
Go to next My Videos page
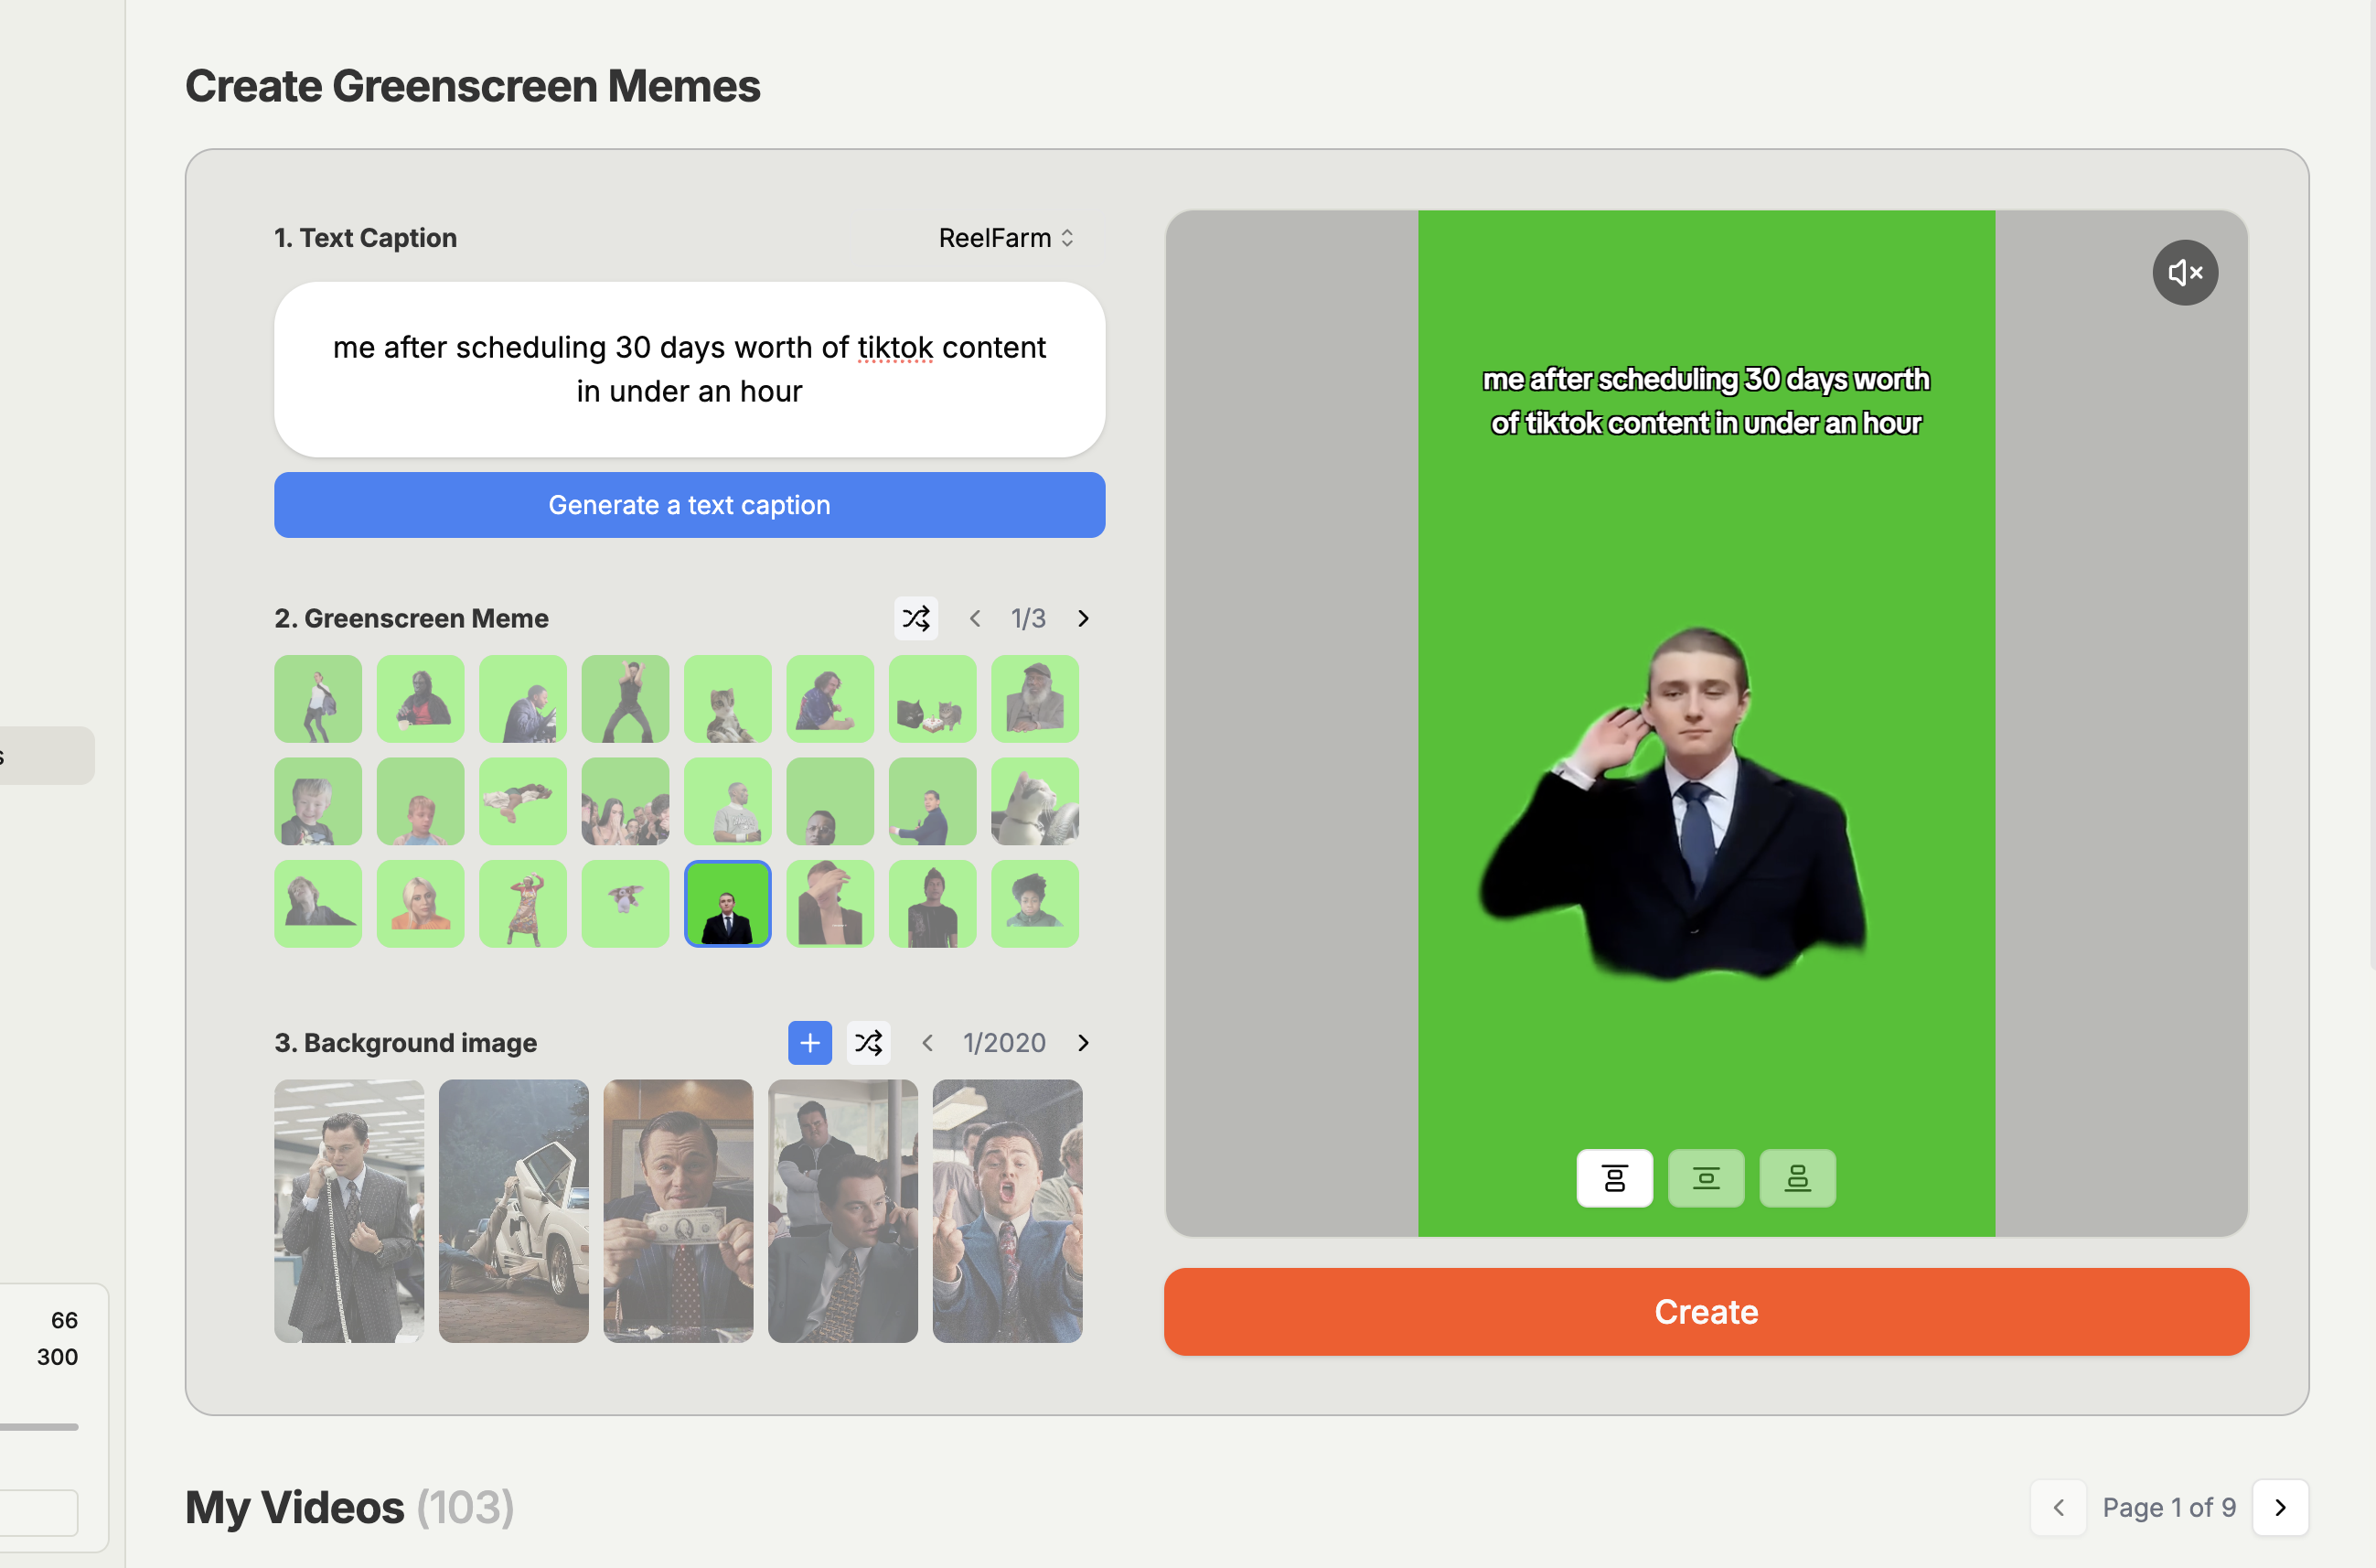coord(2280,1507)
